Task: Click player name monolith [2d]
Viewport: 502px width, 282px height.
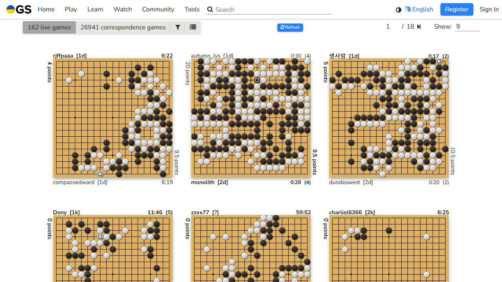Action: tap(209, 182)
